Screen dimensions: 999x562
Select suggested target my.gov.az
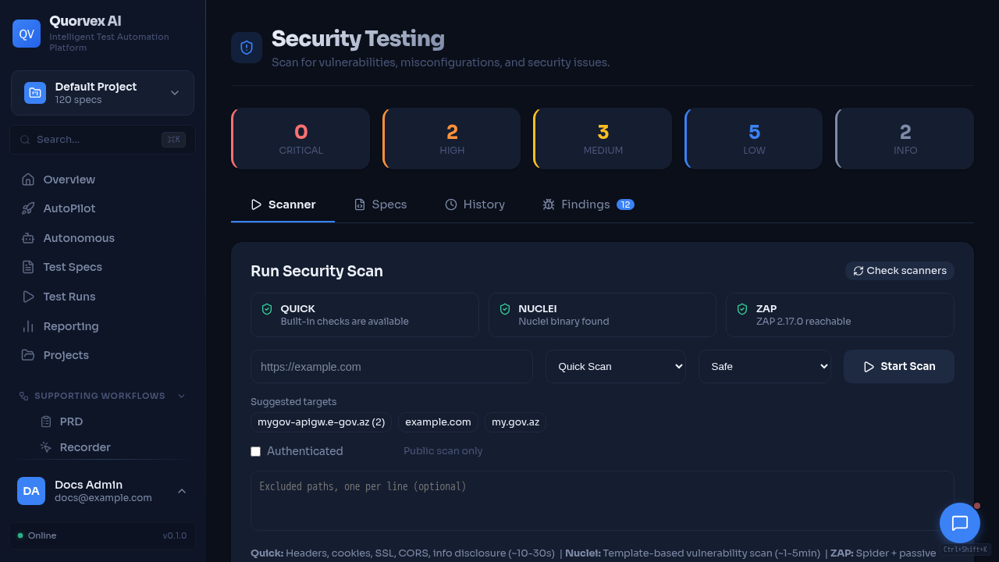pos(515,422)
